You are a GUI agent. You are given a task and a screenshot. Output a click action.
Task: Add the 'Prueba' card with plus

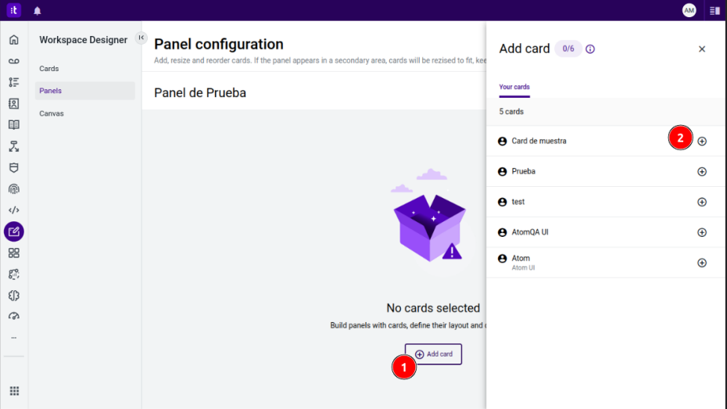coord(701,171)
